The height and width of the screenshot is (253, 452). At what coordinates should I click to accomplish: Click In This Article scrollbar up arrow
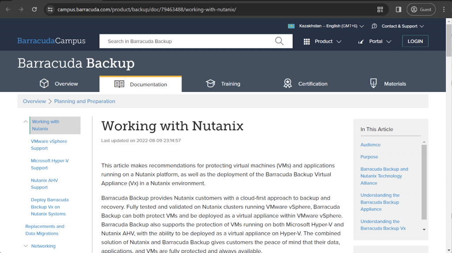(424, 142)
